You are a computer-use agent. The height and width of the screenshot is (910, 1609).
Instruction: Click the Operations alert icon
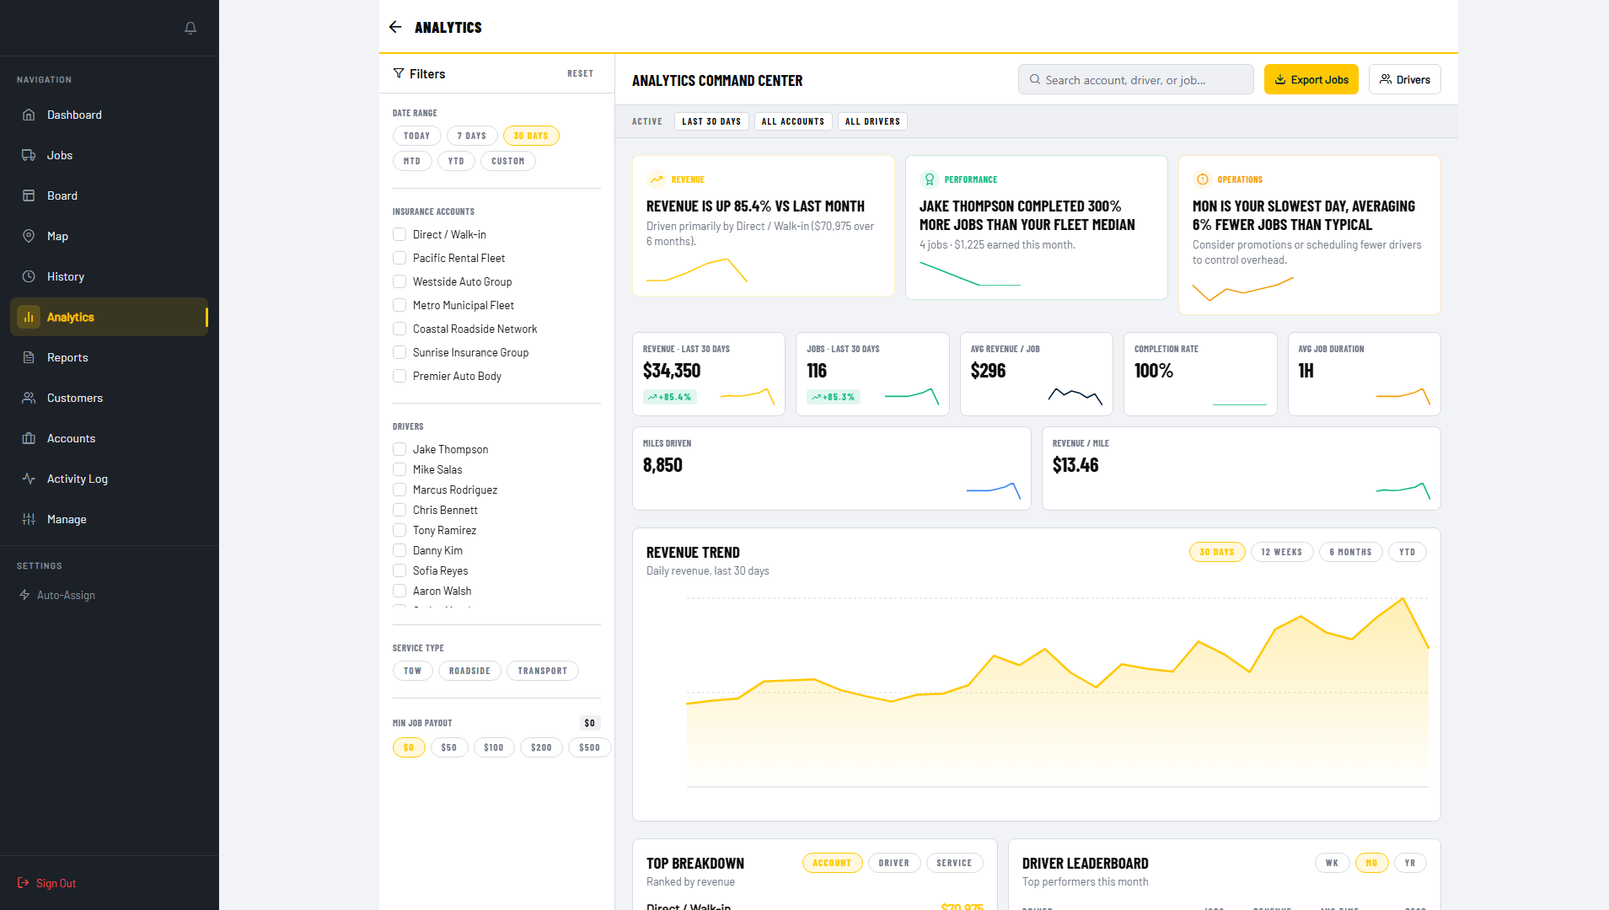1202,179
